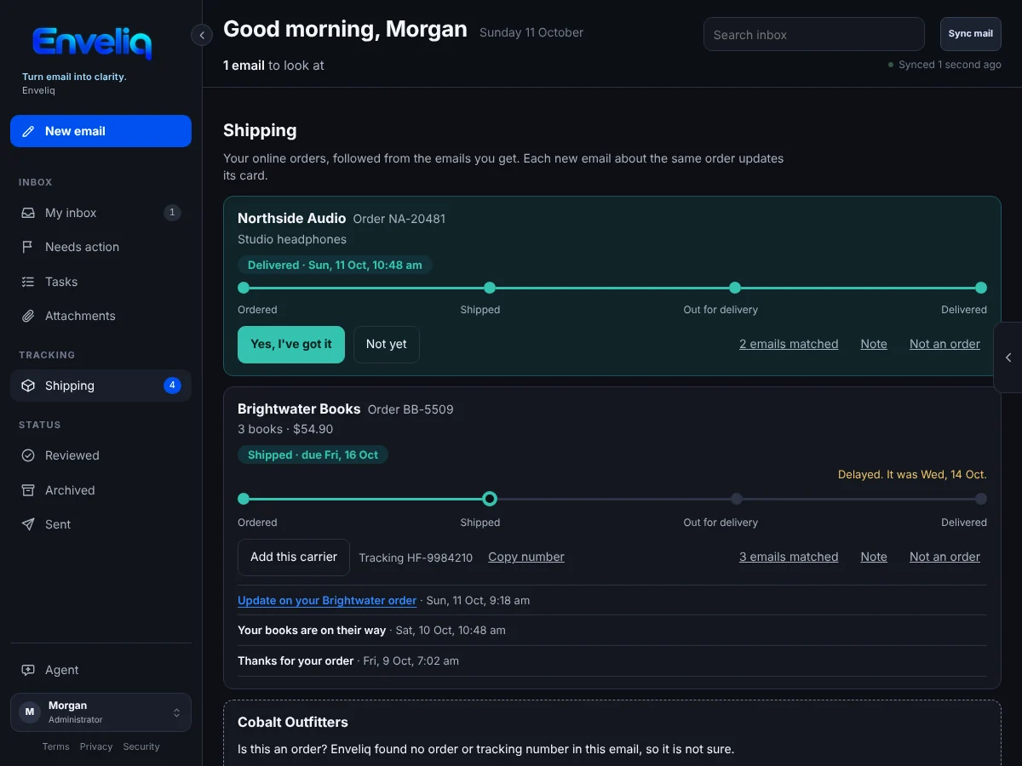1022x766 pixels.
Task: Click the "Order BB-5509" label
Action: click(x=411, y=409)
